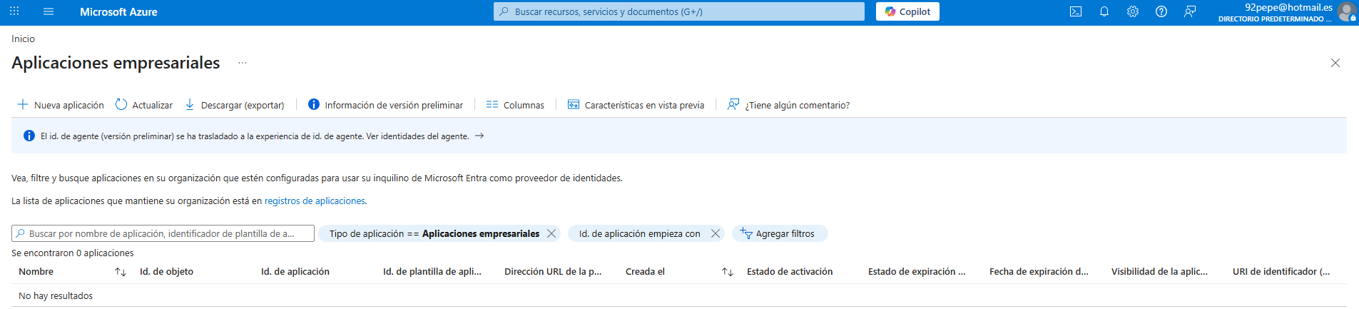Image resolution: width=1359 pixels, height=309 pixels.
Task: Edit Id. de aplicación empieza con filter
Action: click(x=639, y=233)
